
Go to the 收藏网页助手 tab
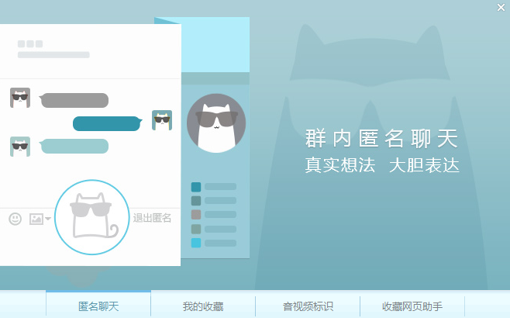point(412,306)
